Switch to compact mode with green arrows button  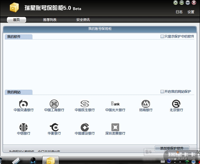point(176,3)
